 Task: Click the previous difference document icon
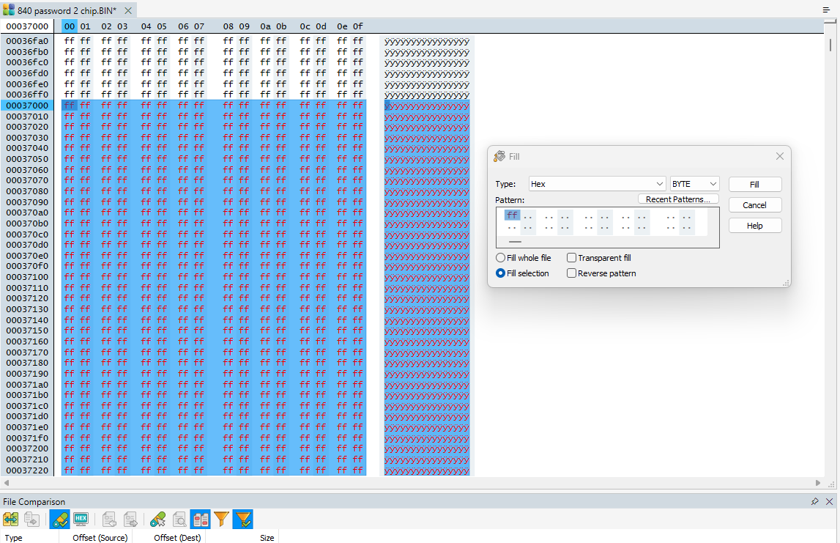[x=109, y=519]
